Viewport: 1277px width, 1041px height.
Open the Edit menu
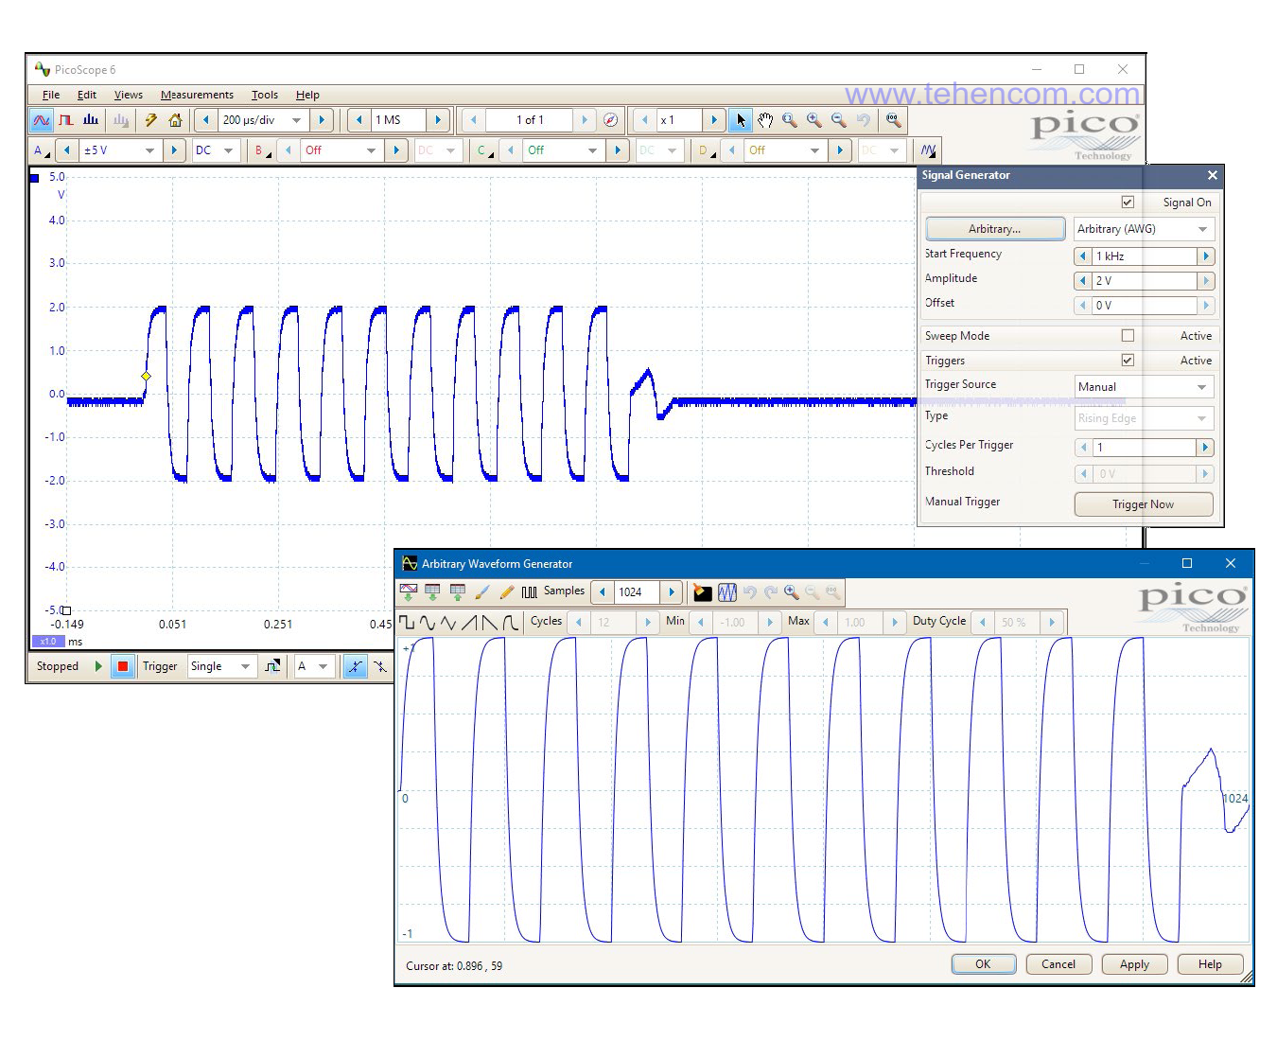(87, 95)
